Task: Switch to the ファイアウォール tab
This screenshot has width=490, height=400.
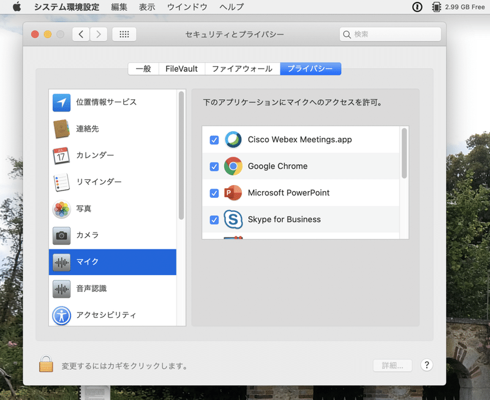Action: click(242, 69)
